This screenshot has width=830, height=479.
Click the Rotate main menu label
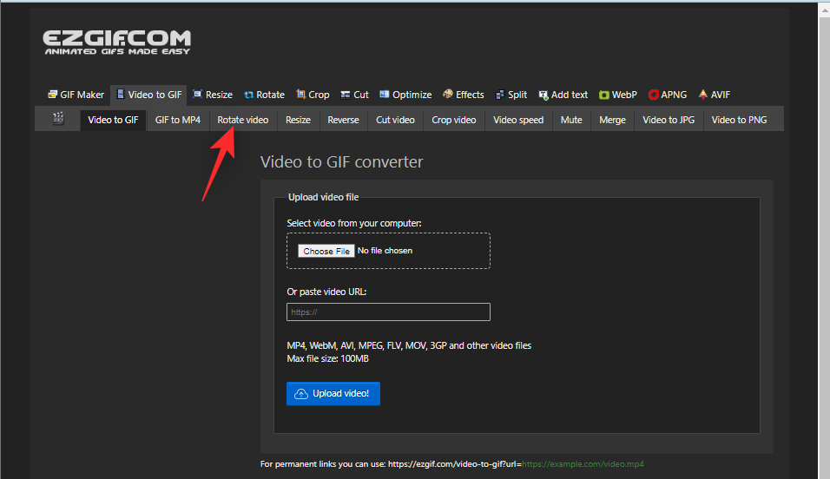(271, 95)
